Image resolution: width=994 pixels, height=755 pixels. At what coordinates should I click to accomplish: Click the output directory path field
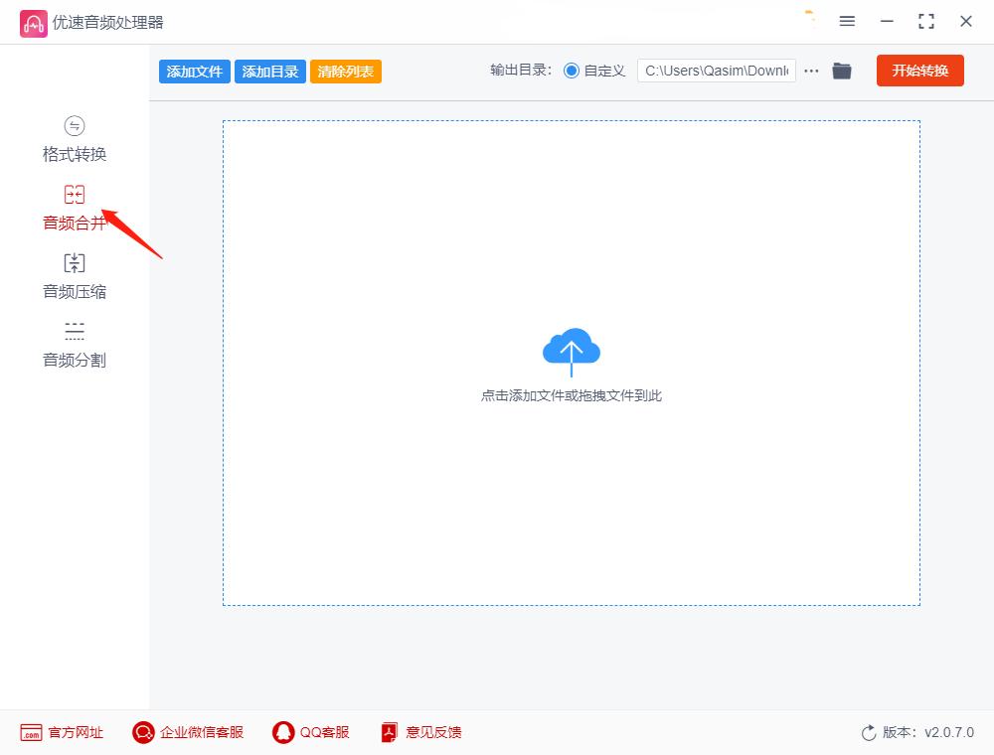[x=717, y=71]
